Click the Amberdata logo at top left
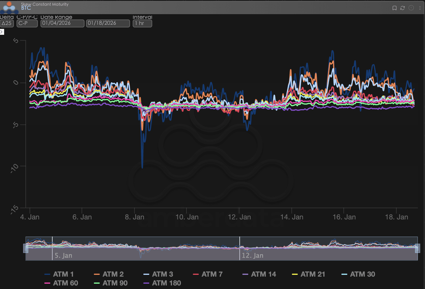Screen dimensions: 425x289 pos(9,7)
